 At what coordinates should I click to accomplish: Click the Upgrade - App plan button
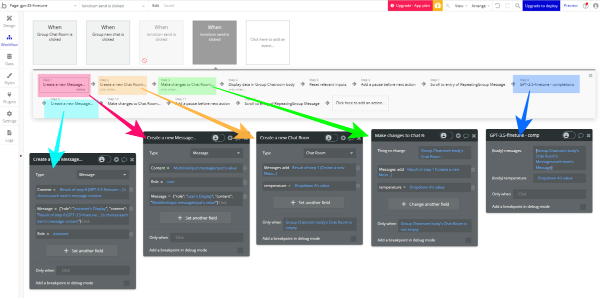409,5
